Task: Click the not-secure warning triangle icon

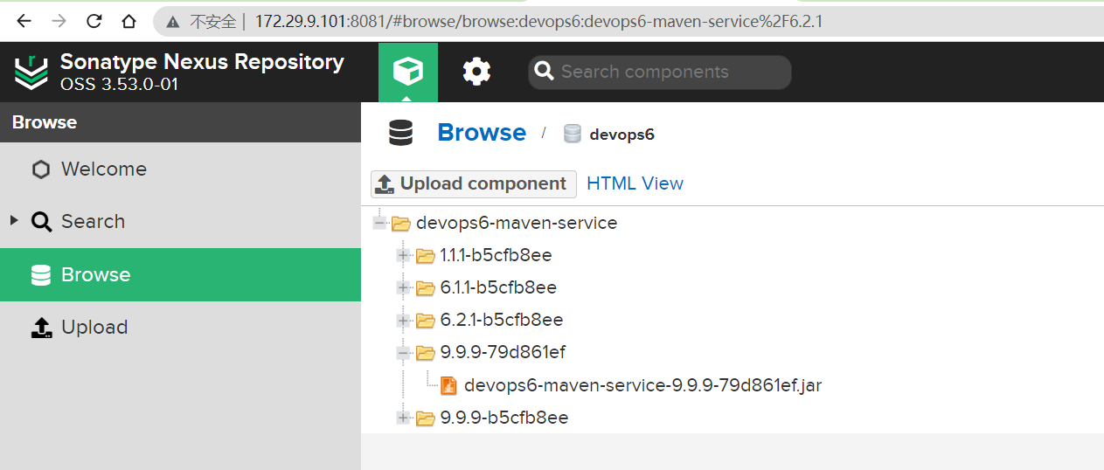Action: coord(173,22)
